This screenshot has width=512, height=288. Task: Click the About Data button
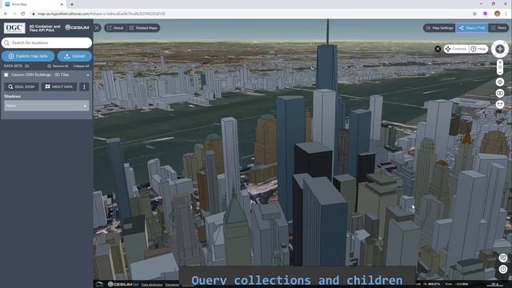tap(59, 87)
